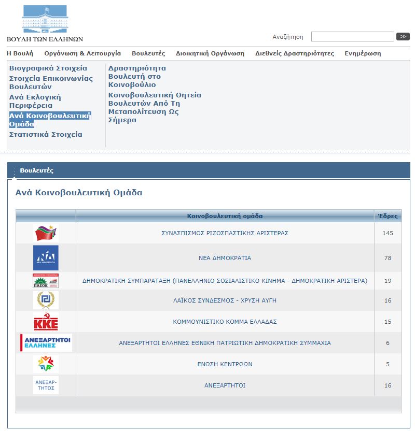Click seat count 5
415x431 pixels.
(388, 364)
